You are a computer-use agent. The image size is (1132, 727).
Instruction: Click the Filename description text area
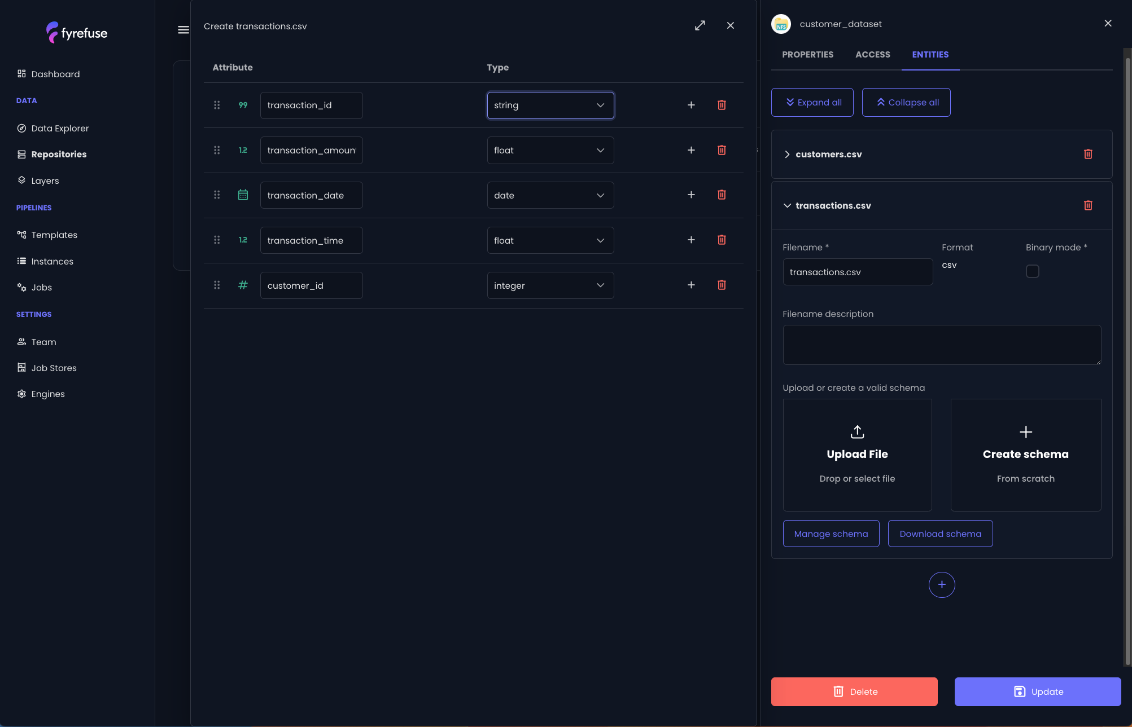coord(942,345)
